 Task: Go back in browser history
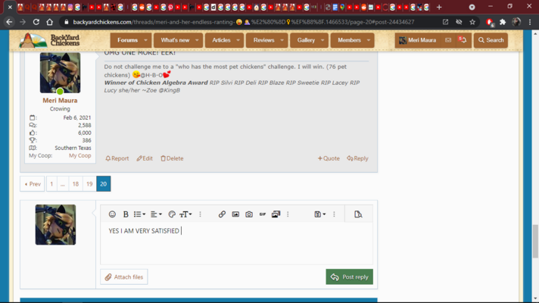click(9, 22)
